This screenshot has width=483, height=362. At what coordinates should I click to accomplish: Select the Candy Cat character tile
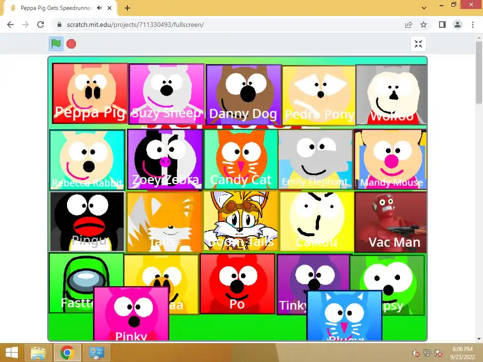[241, 159]
